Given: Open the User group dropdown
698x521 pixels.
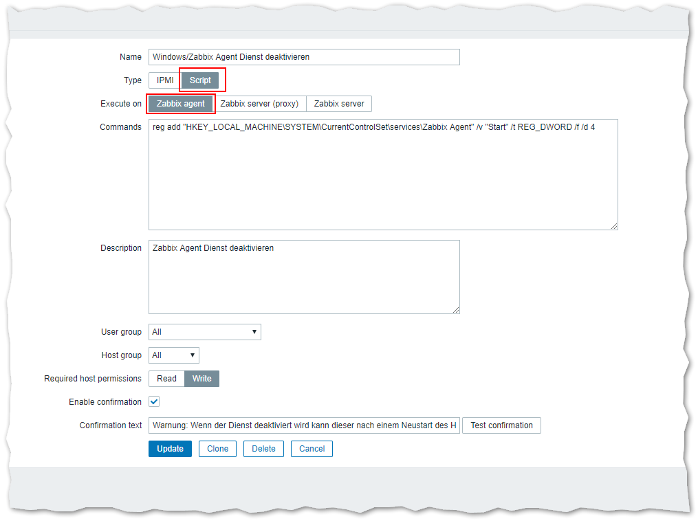Looking at the screenshot, I should click(x=205, y=332).
